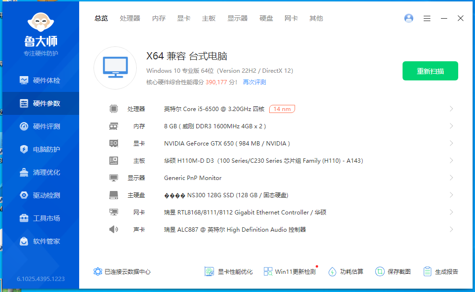Click the green 重新扫描 button
The image size is (475, 292).
tap(430, 71)
